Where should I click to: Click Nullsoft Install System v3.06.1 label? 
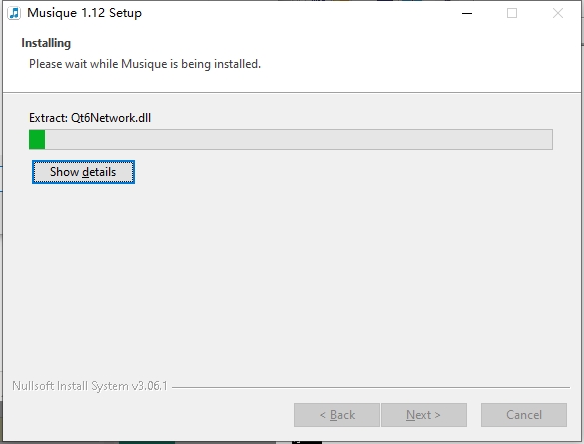click(x=90, y=386)
